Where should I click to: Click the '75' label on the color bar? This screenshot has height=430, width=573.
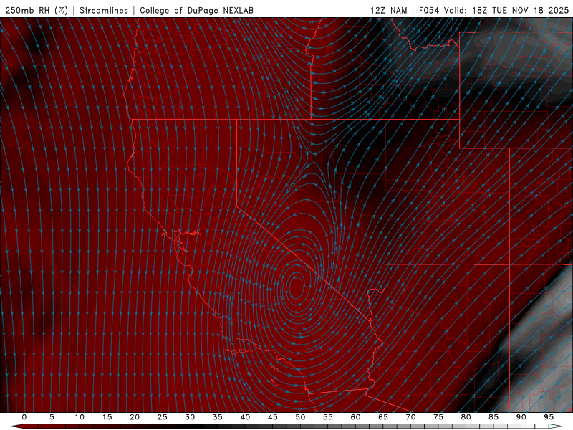438,417
